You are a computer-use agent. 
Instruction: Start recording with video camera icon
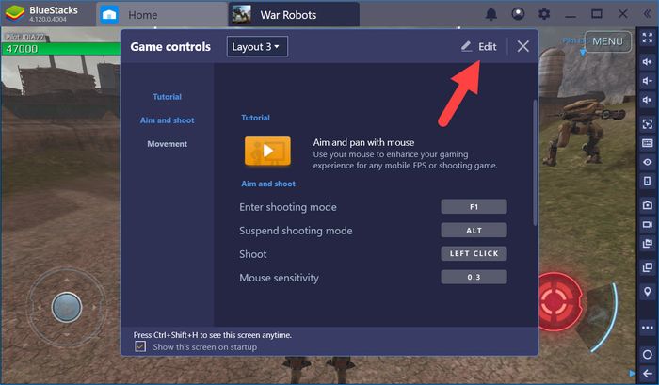(648, 224)
